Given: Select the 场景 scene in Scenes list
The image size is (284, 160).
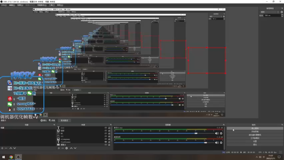Looking at the screenshot, I should click(x=28, y=128).
